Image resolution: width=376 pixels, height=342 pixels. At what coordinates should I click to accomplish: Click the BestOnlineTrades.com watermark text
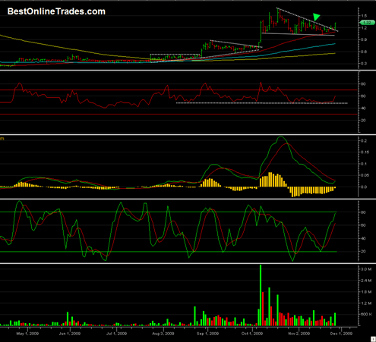[56, 11]
